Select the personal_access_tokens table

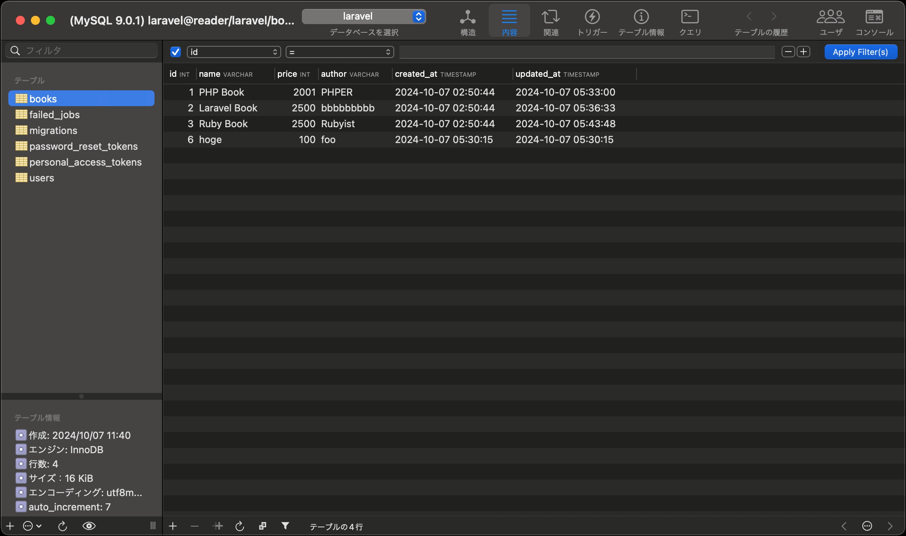tap(81, 162)
